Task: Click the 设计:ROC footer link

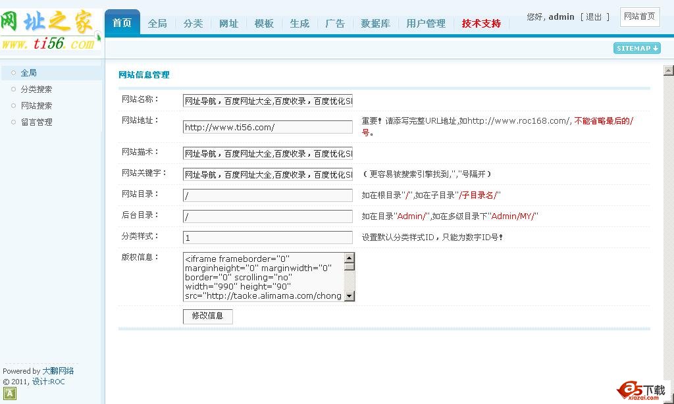Action: pos(49,381)
